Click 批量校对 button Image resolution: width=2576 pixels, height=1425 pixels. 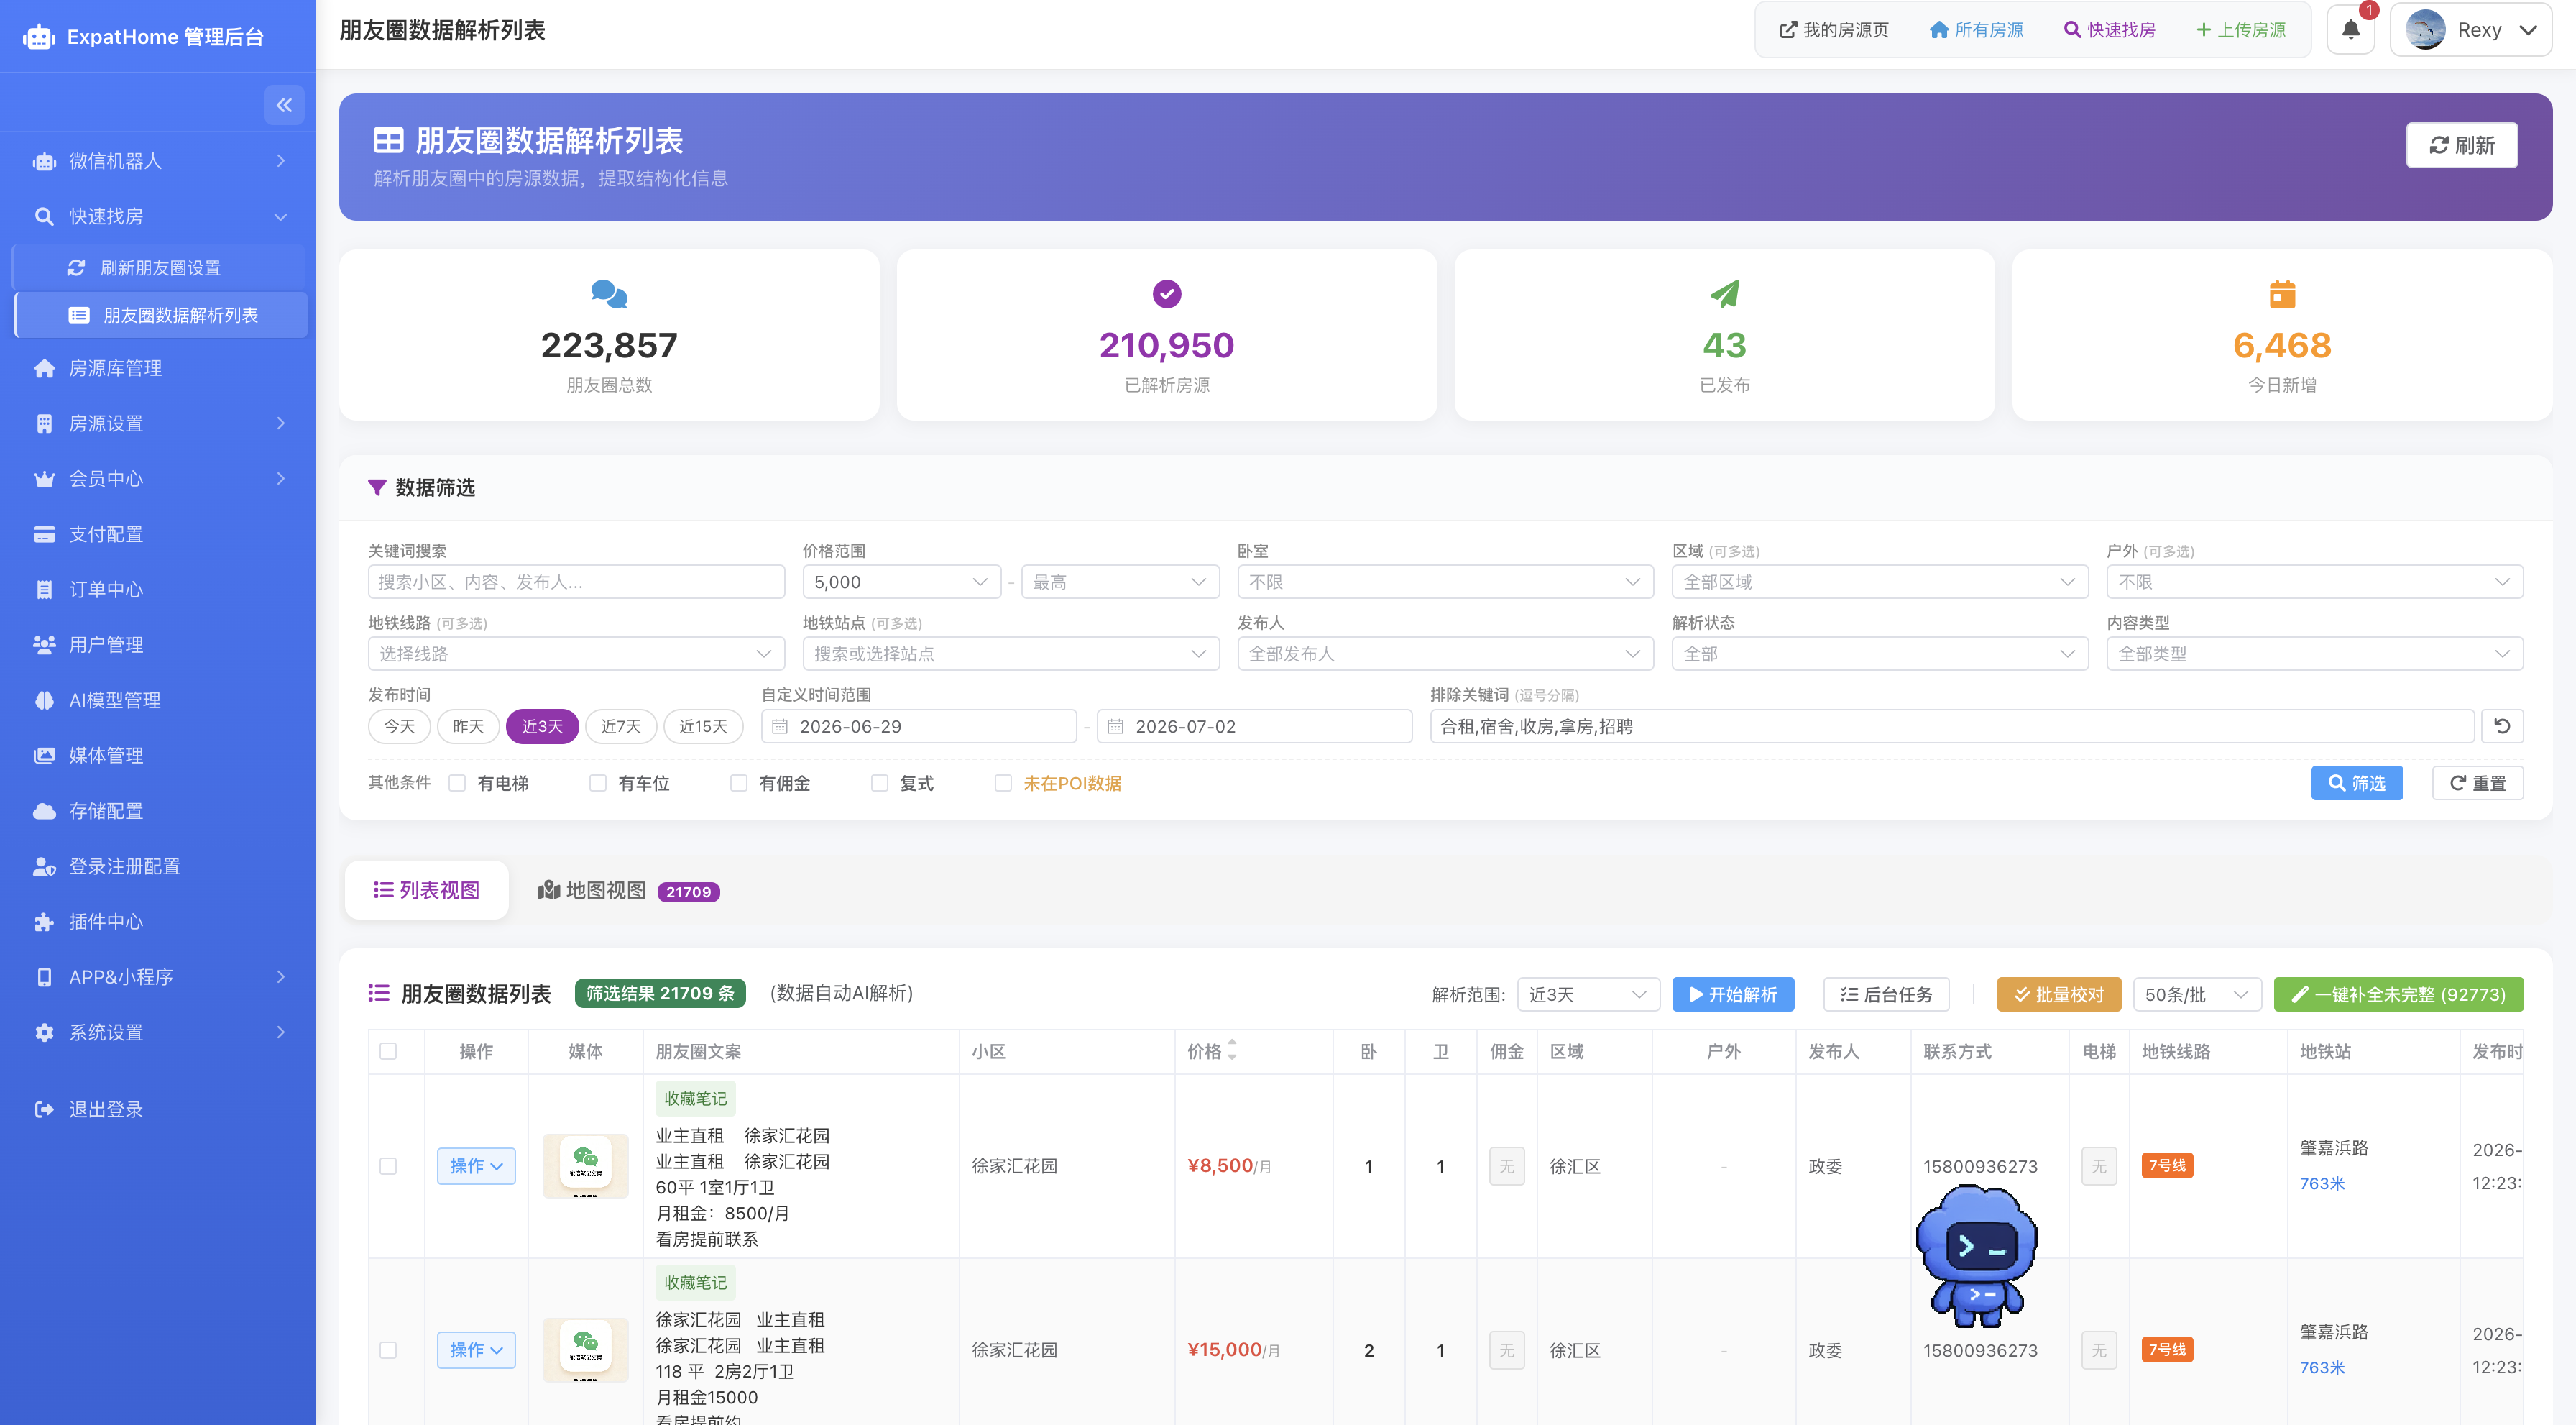point(2059,994)
